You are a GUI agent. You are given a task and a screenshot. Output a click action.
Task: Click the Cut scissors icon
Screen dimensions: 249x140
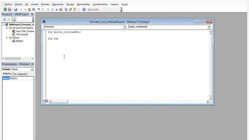[x=21, y=9]
